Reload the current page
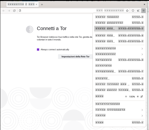 point(14,11)
